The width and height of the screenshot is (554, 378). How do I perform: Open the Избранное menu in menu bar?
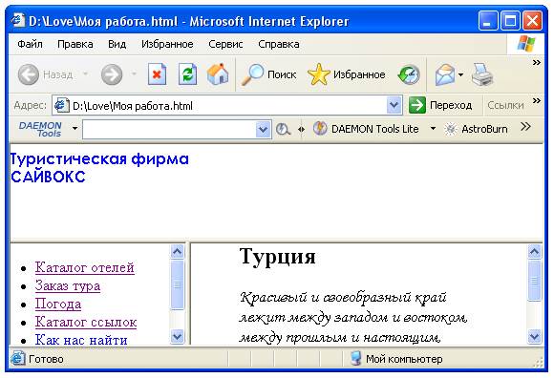pos(167,44)
